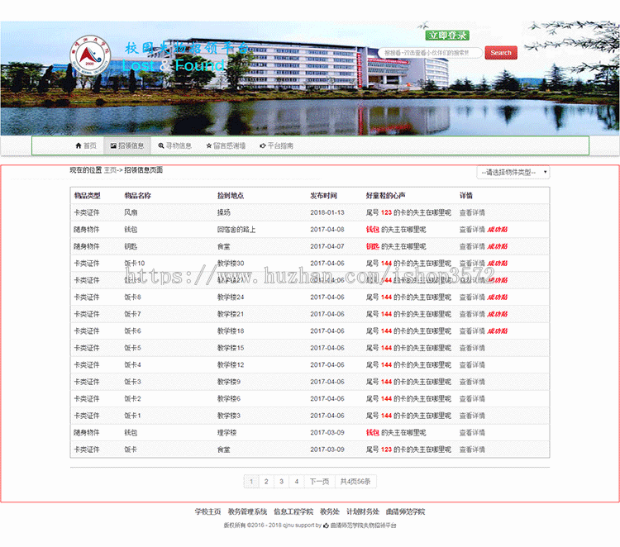The height and width of the screenshot is (547, 620).
Task: Click 下一页 next page button
Action: tap(319, 482)
